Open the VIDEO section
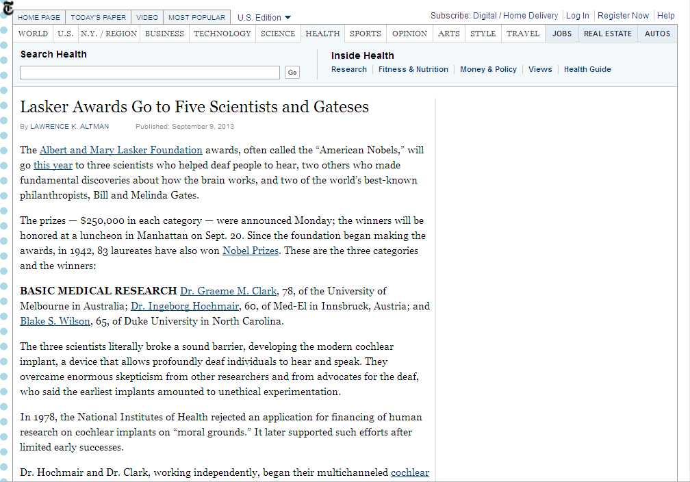690x482 pixels. (x=146, y=16)
